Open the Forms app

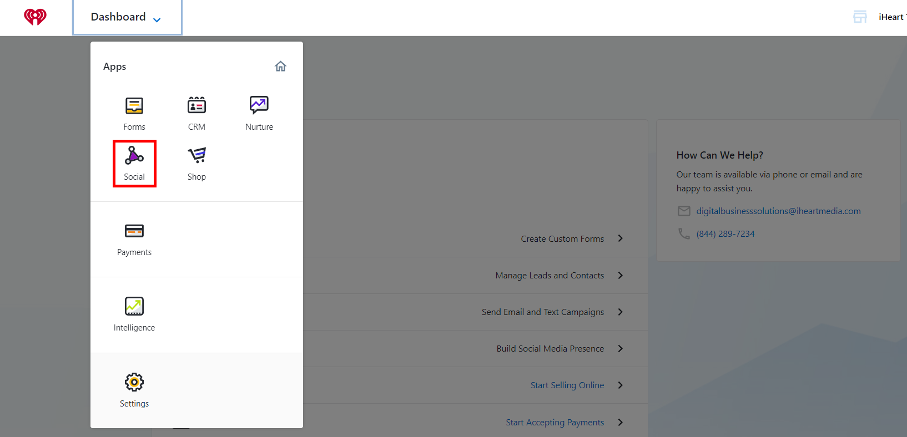click(x=134, y=114)
